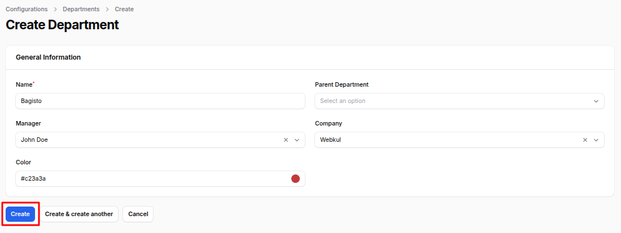The image size is (621, 233).
Task: Expand the Parent Department dropdown arrow
Action: click(x=596, y=101)
